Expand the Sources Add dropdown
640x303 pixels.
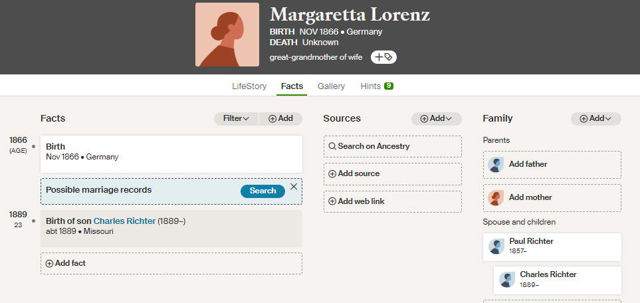(x=437, y=119)
